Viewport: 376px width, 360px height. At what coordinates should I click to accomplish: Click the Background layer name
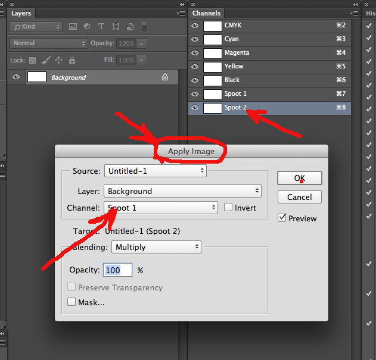coord(69,77)
